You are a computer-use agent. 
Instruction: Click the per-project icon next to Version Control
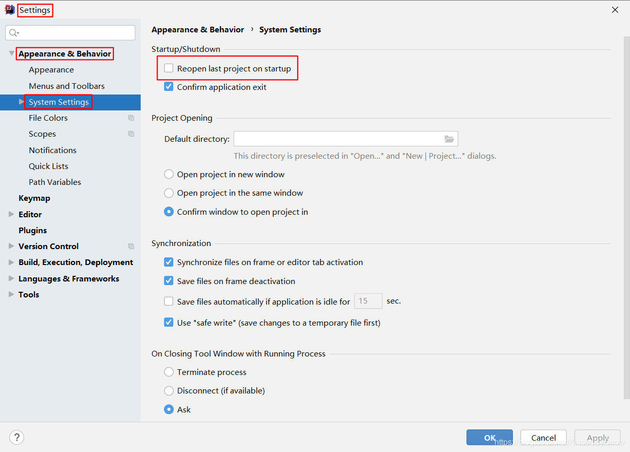[x=131, y=247]
